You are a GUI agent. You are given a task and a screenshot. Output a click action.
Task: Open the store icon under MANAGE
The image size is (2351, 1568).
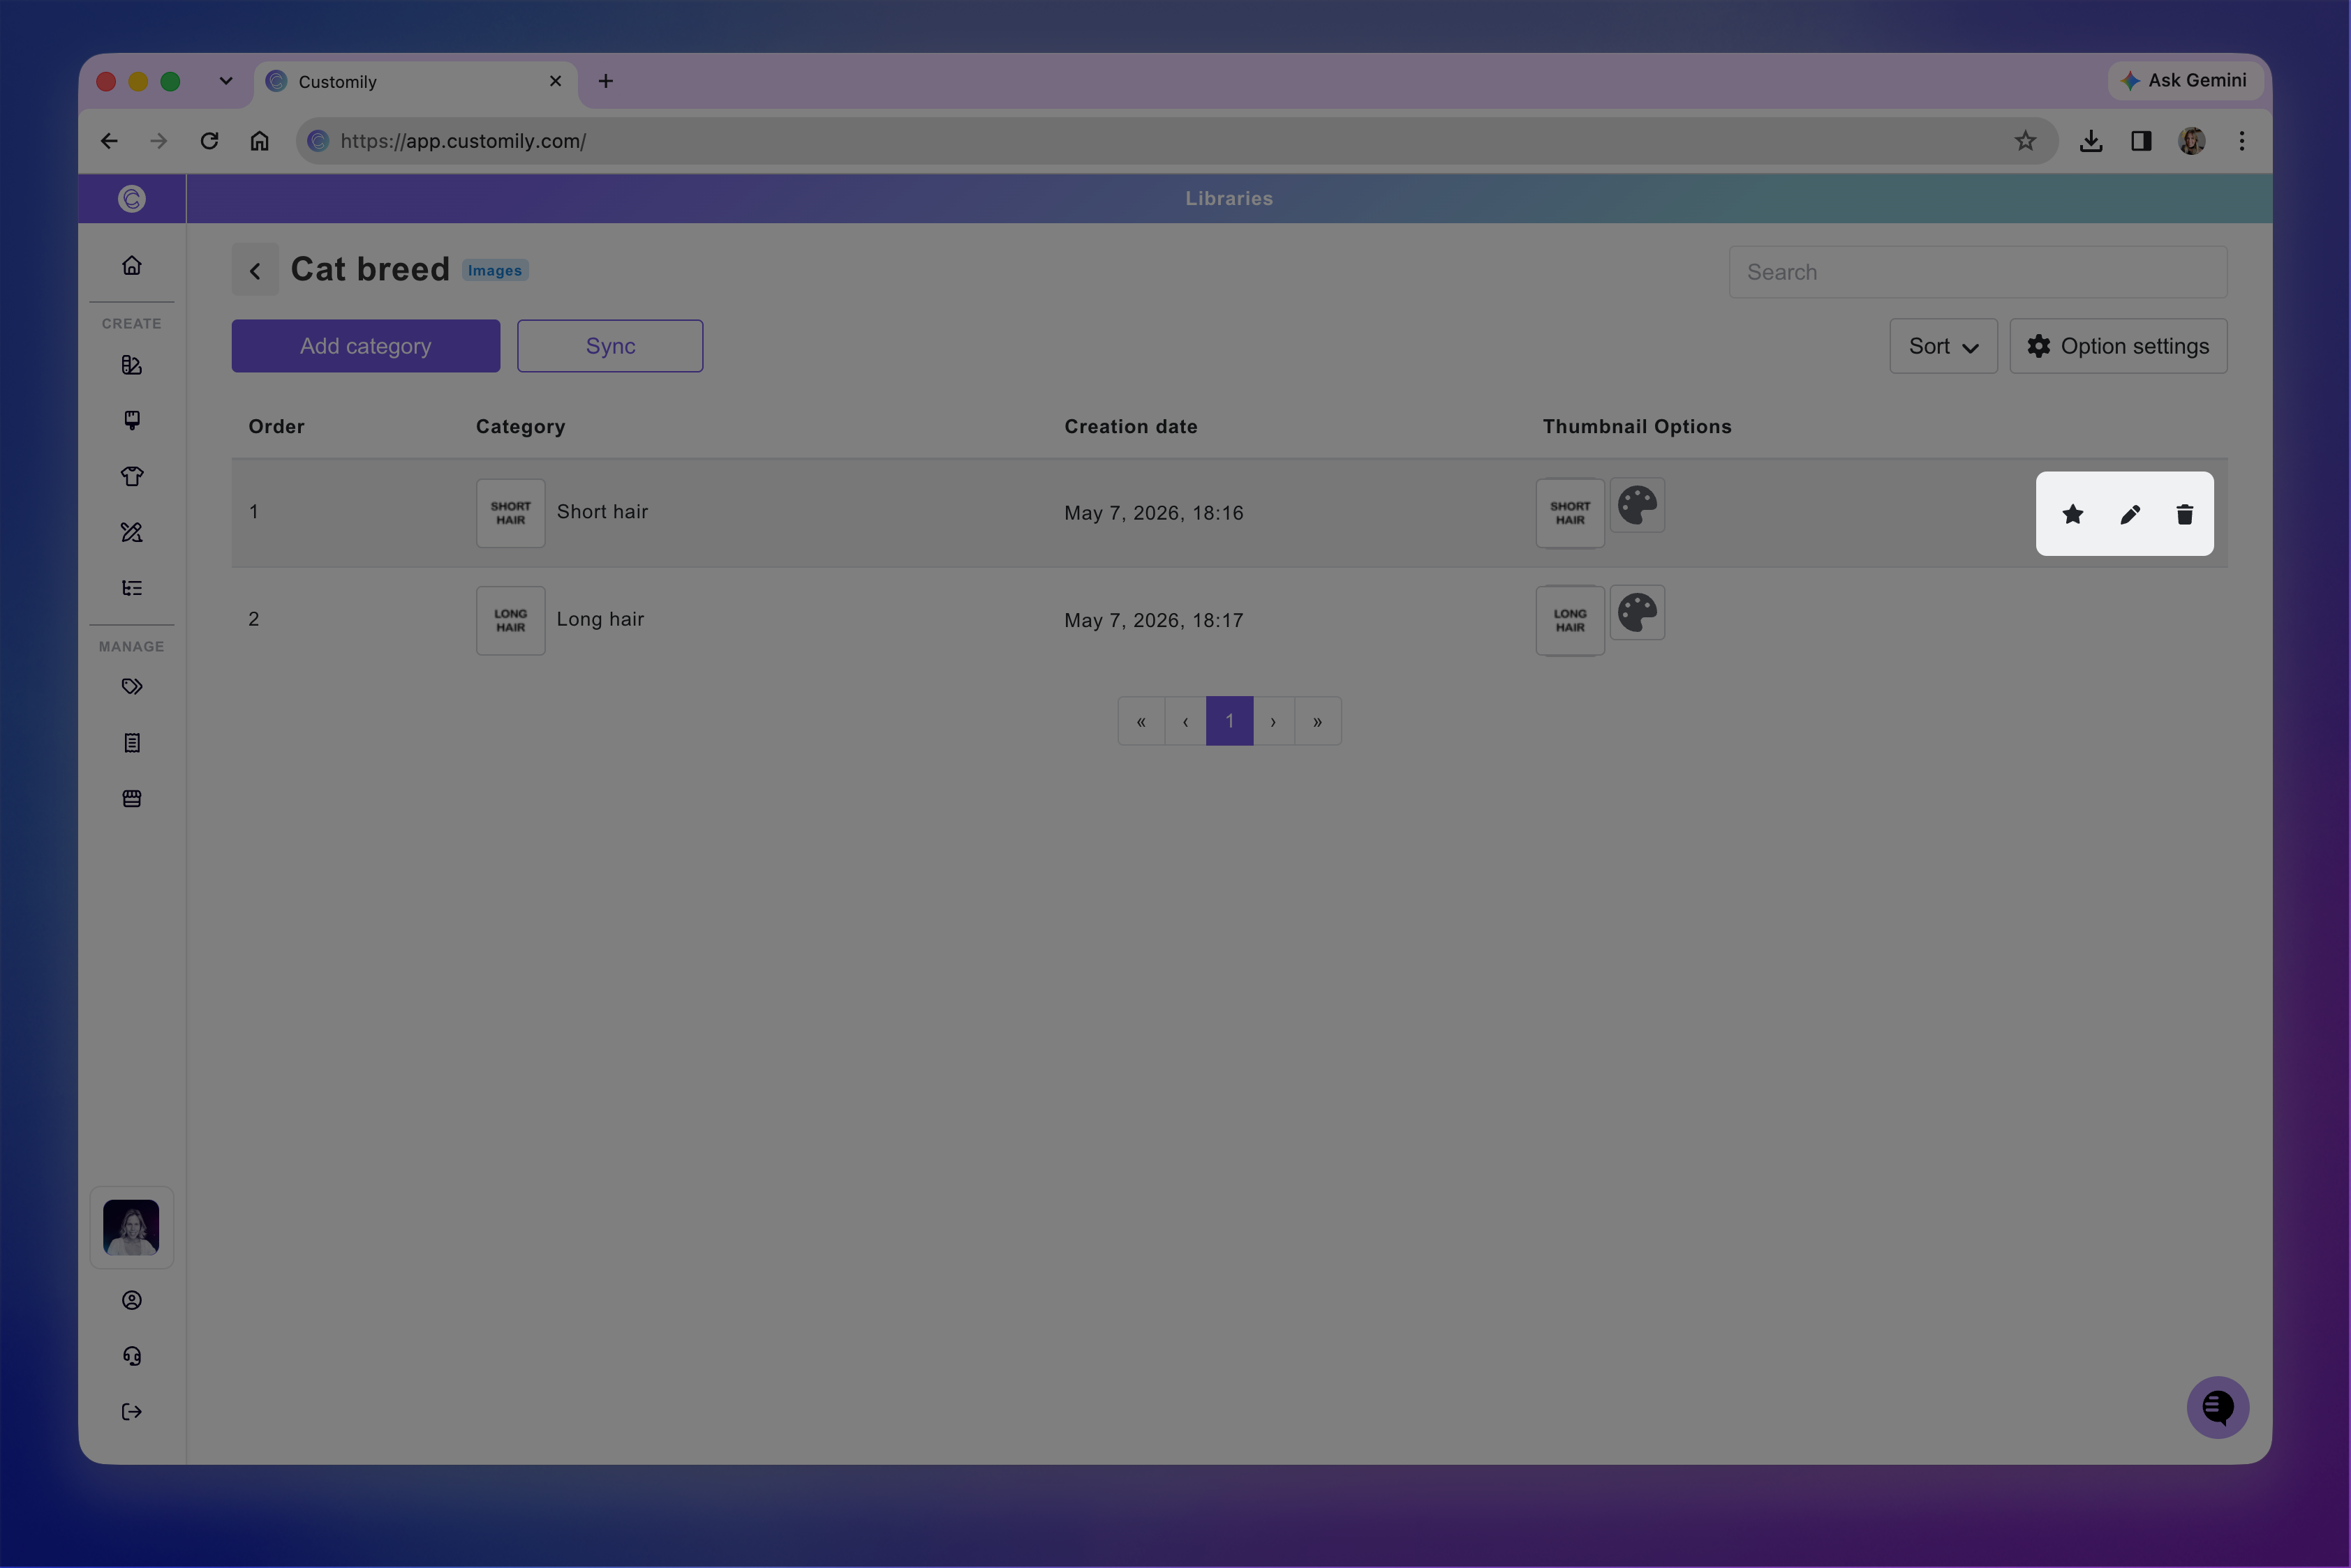pyautogui.click(x=132, y=799)
